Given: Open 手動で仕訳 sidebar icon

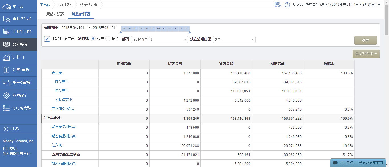Looking at the screenshot, I should pyautogui.click(x=7, y=32).
